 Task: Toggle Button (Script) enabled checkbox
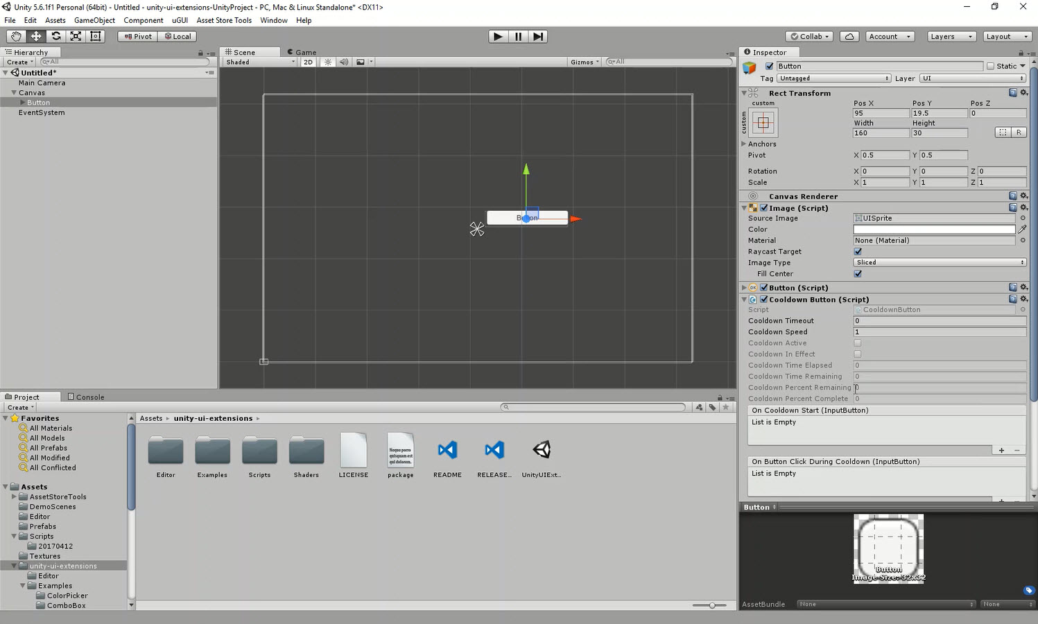pyautogui.click(x=763, y=287)
